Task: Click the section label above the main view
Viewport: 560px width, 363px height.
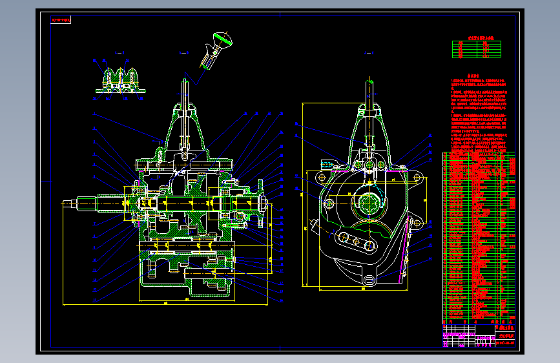Action: pyautogui.click(x=183, y=53)
